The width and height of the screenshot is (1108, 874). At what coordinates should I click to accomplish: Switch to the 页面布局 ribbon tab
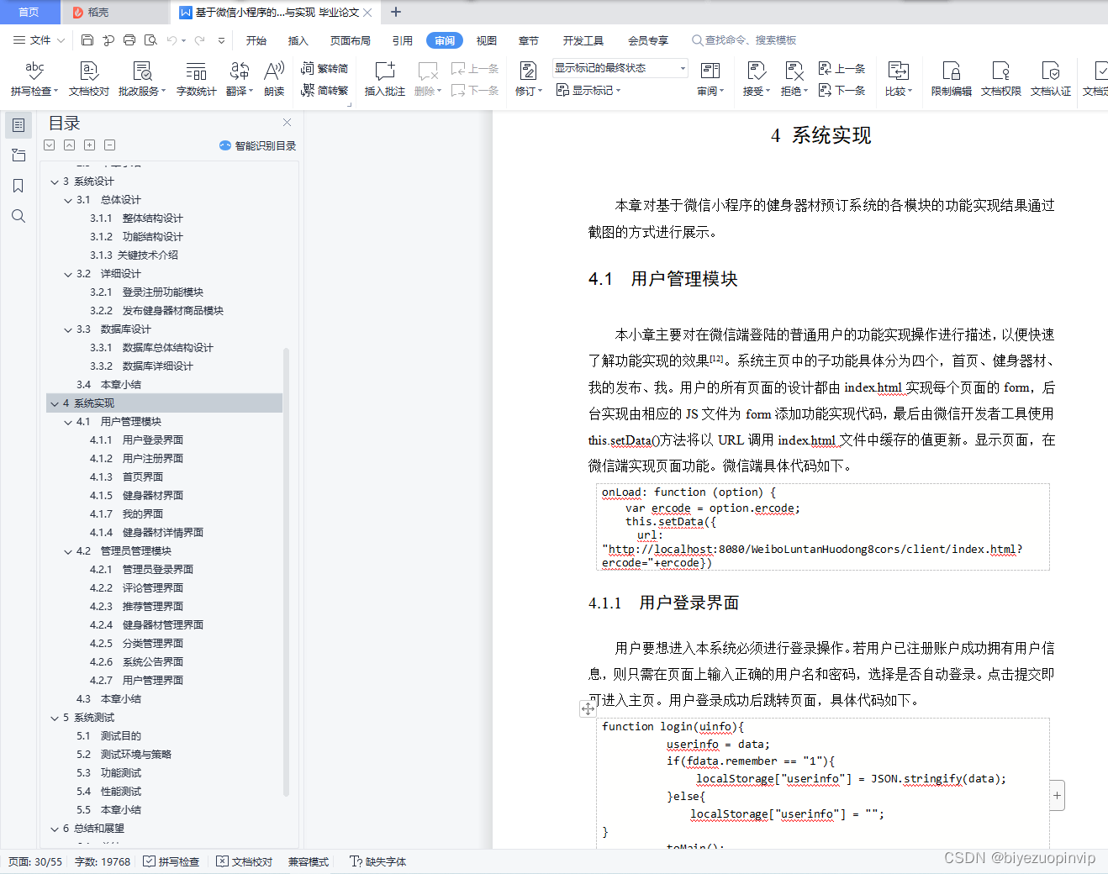click(351, 40)
